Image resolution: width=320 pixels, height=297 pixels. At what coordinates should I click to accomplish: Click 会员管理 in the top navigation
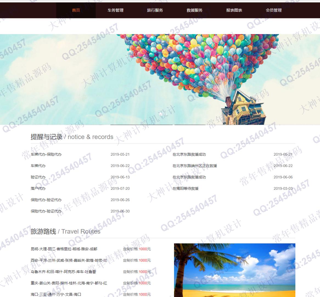pyautogui.click(x=274, y=10)
